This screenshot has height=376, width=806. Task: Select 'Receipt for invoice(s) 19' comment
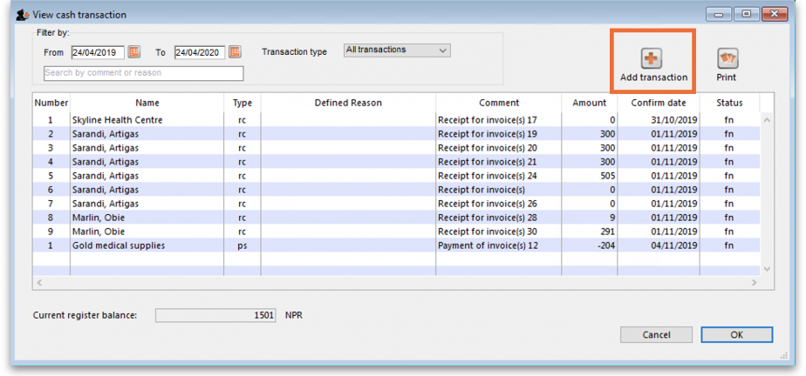[x=488, y=134]
